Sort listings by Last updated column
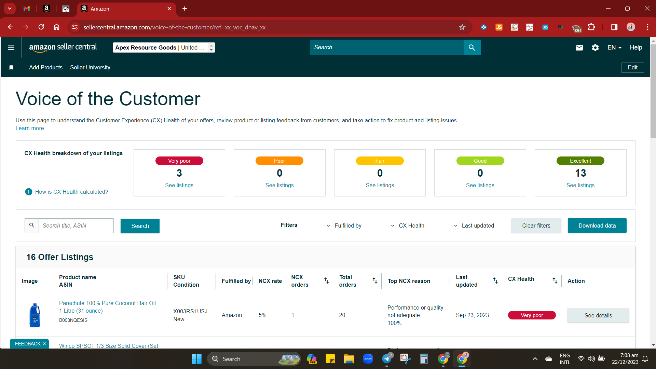 tap(495, 281)
